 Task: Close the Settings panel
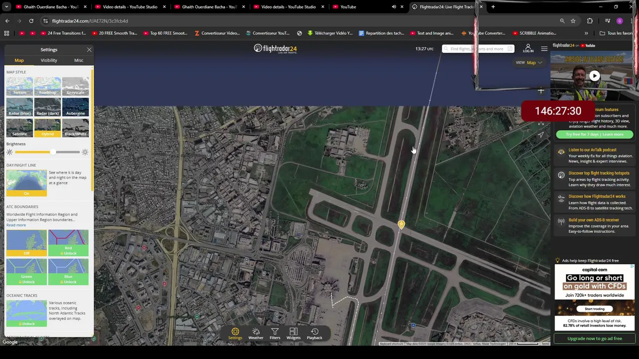(x=89, y=49)
